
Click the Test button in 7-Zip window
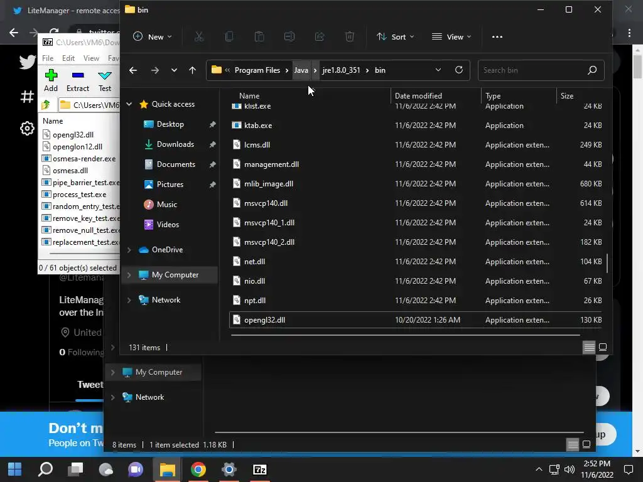pos(105,81)
